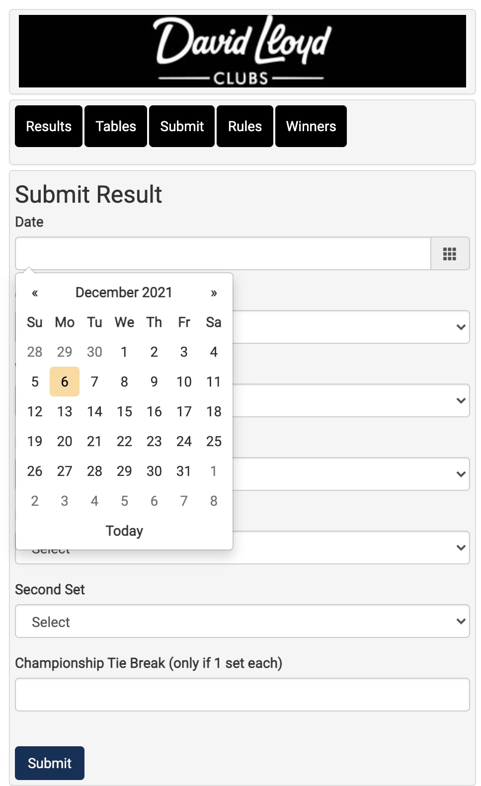This screenshot has height=786, width=481.
Task: Click the December 2021 month header
Action: (x=124, y=293)
